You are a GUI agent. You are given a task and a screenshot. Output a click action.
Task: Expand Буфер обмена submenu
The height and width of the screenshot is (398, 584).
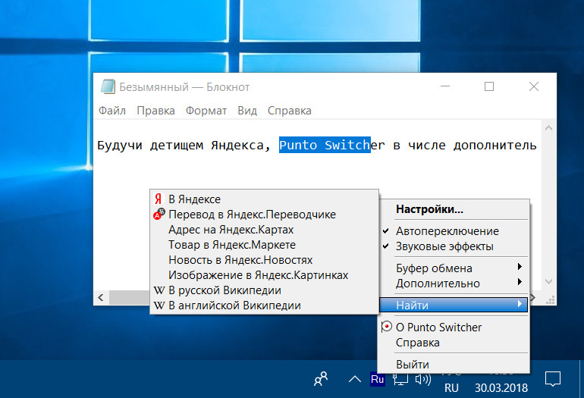coord(454,268)
